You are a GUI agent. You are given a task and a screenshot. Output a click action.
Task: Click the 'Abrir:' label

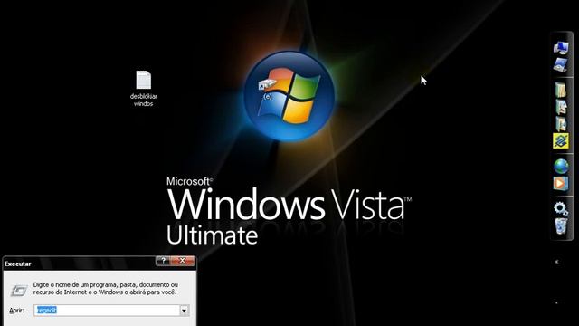16,310
